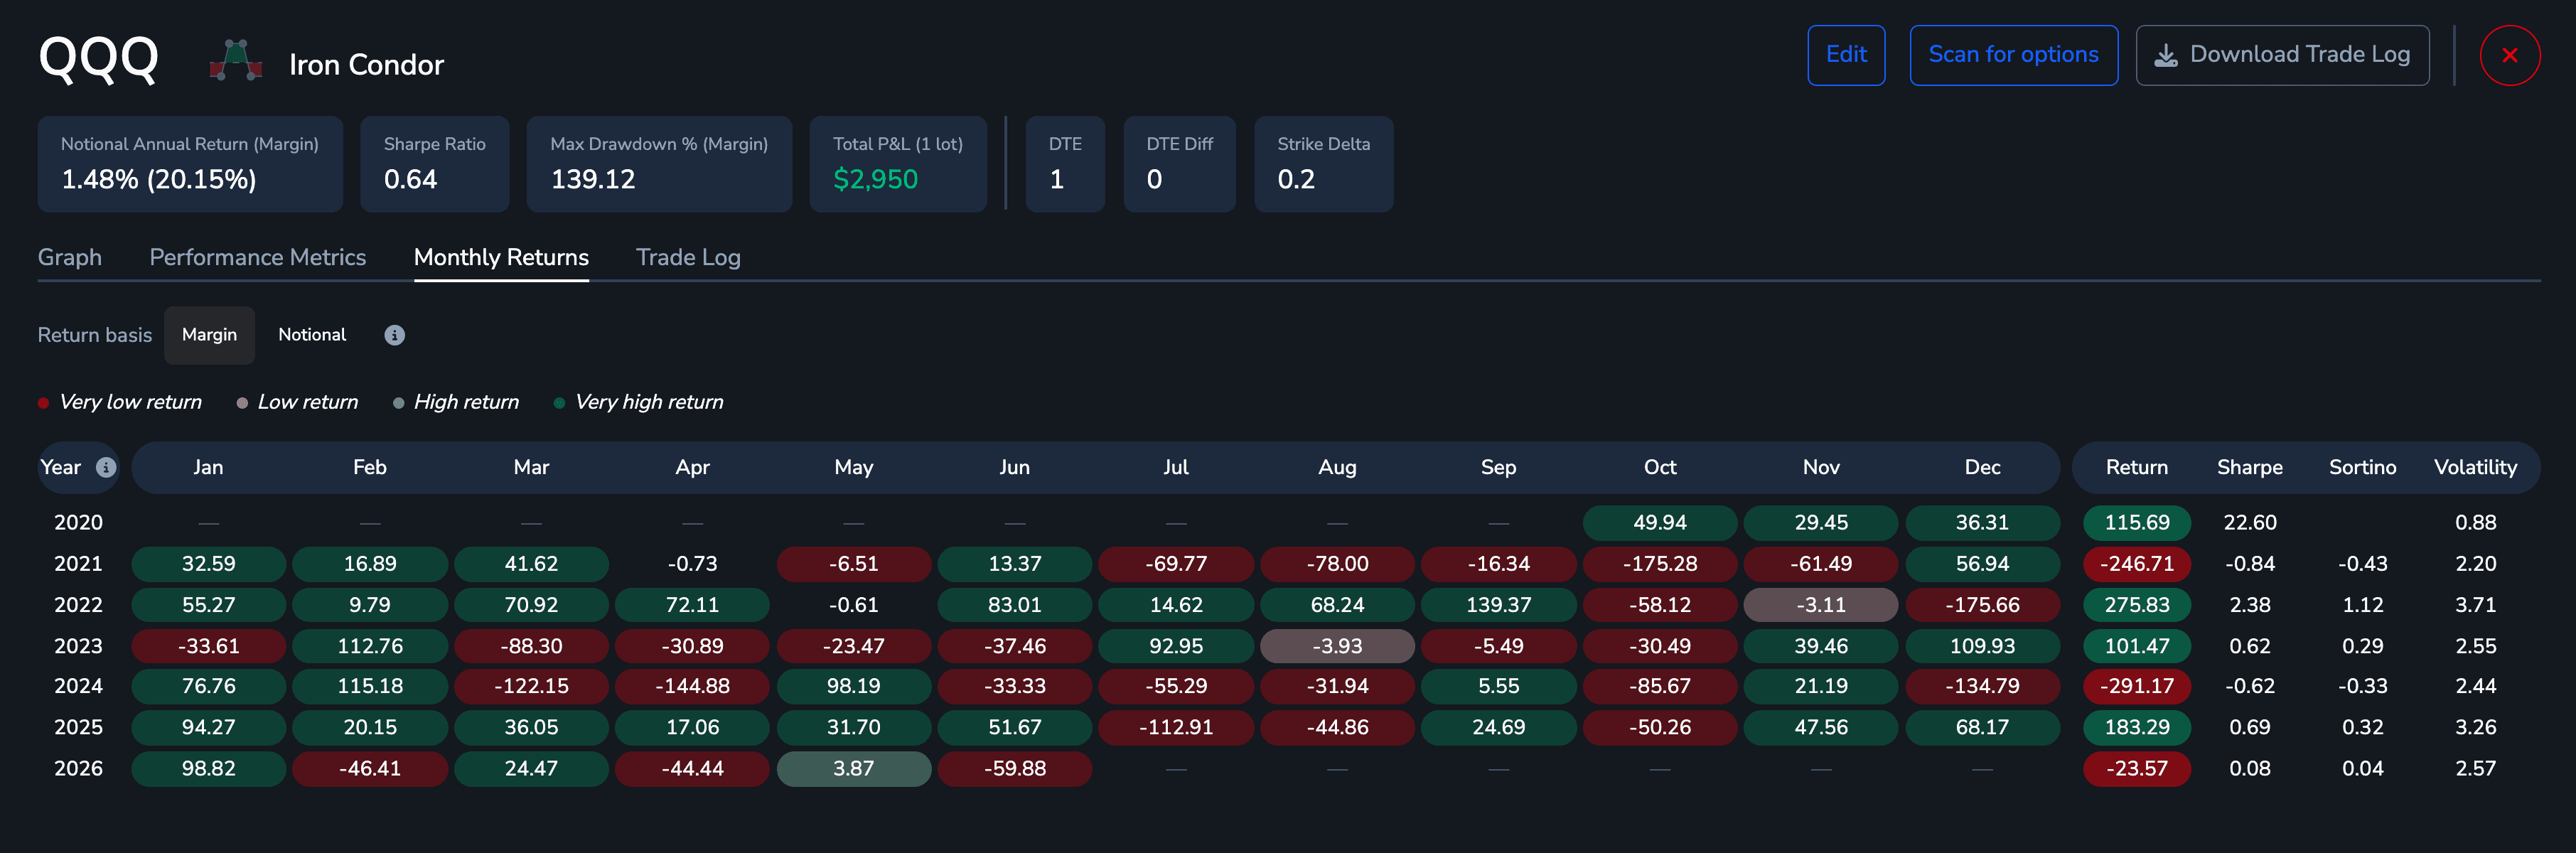
Task: Click the Very high return legend item
Action: (639, 402)
